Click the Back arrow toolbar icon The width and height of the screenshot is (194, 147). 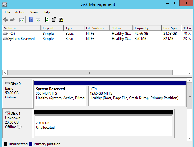(x=5, y=20)
